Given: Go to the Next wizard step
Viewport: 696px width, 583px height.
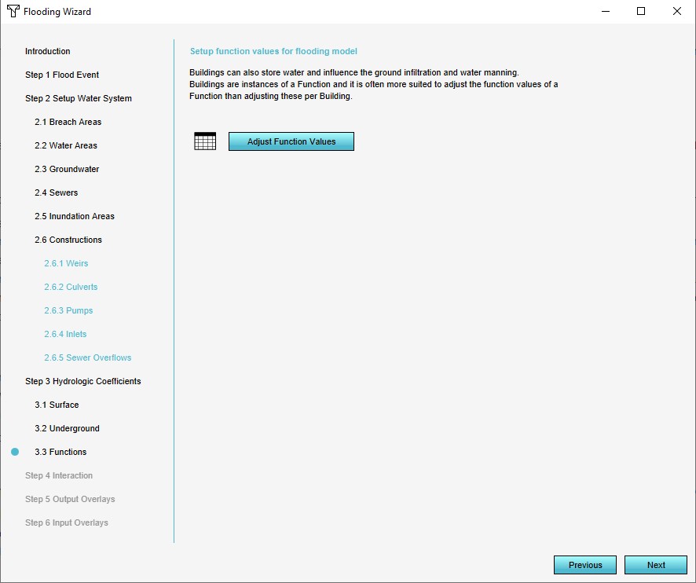Looking at the screenshot, I should [656, 565].
